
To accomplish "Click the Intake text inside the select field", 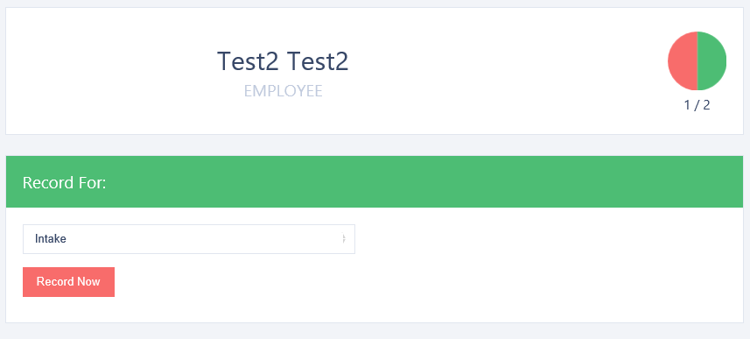I will tap(50, 239).
